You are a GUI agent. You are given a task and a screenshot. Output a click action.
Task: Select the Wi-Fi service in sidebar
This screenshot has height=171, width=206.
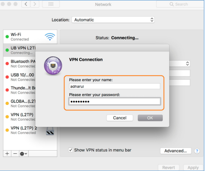[x=30, y=37]
